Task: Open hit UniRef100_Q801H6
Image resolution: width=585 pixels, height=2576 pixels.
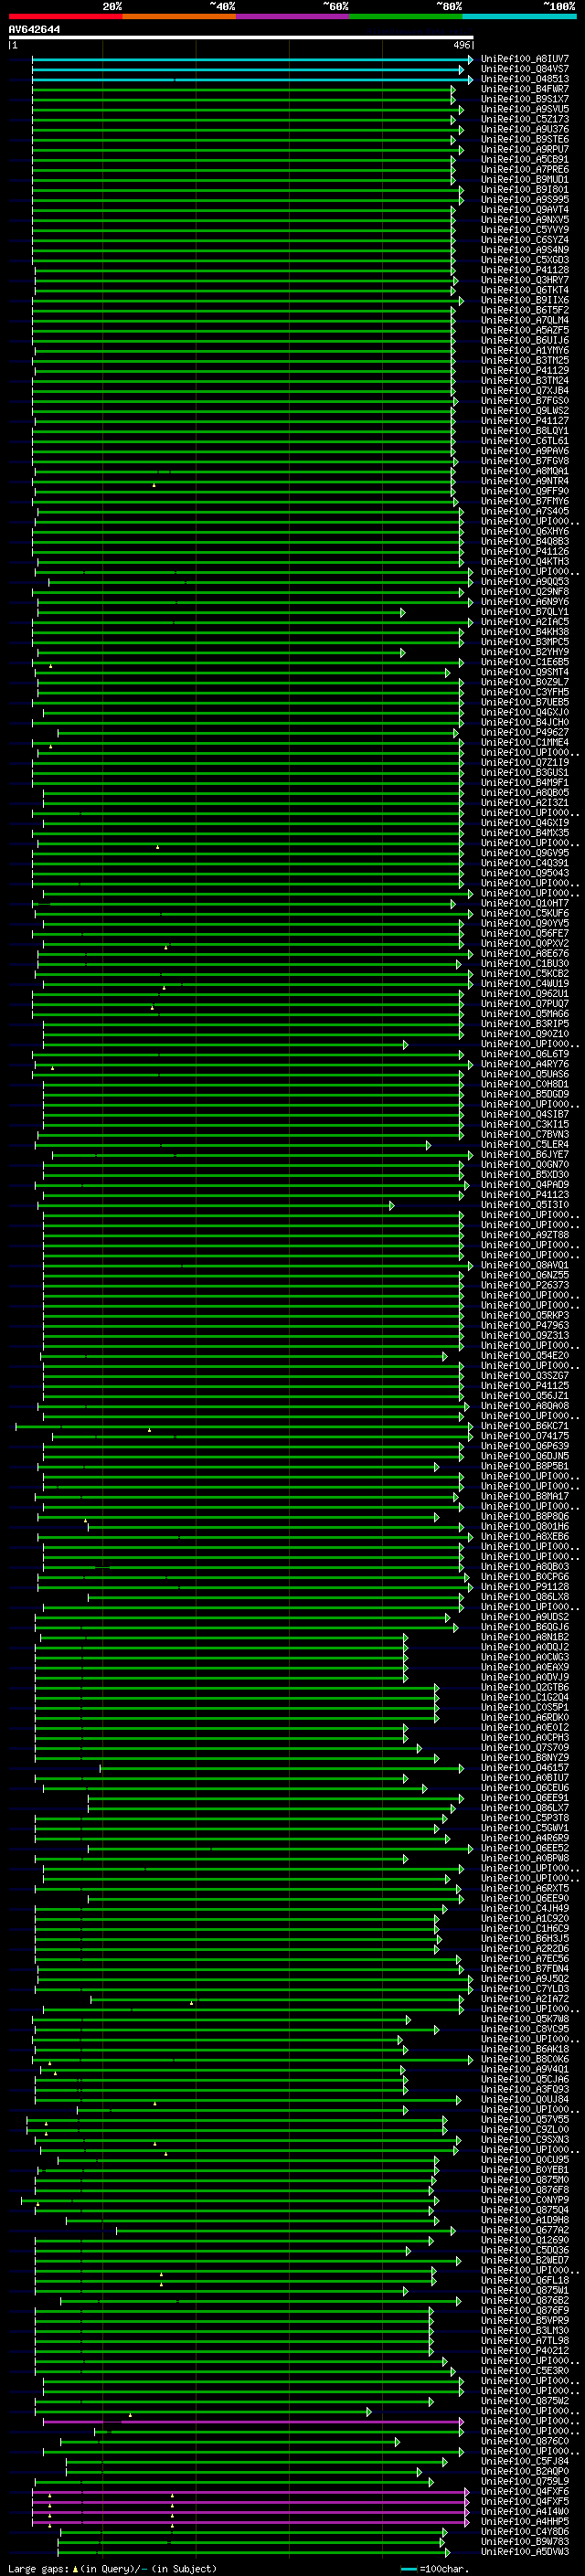Action: pos(525,1527)
